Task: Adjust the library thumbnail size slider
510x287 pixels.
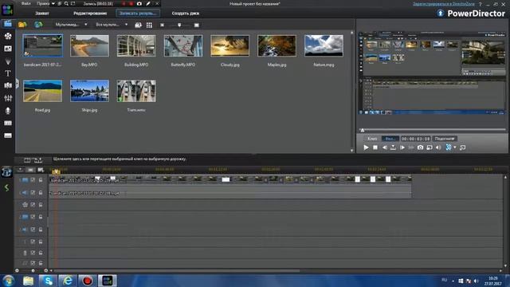Action: click(x=179, y=25)
